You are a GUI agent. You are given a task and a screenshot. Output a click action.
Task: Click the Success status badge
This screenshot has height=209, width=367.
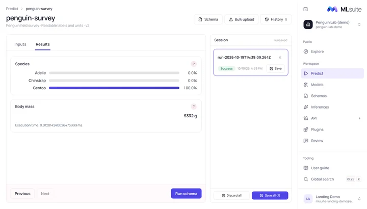226,69
